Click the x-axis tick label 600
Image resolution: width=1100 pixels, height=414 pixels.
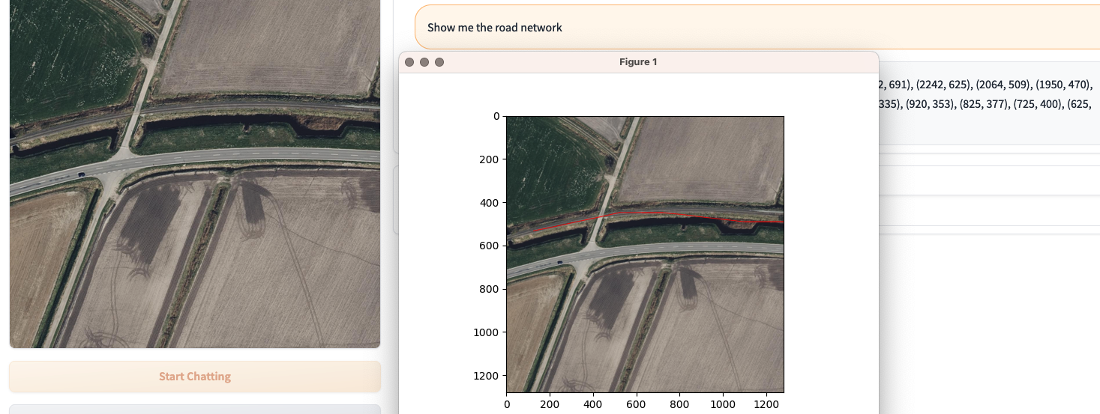pyautogui.click(x=636, y=405)
